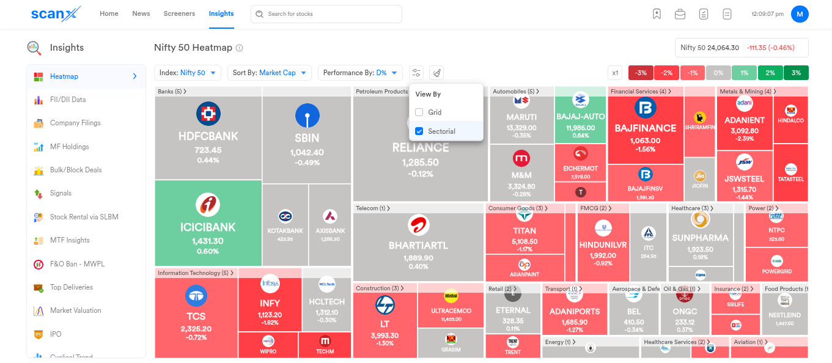Click the info icon beside Nifty 50 Heatmap
The width and height of the screenshot is (832, 363).
(x=240, y=48)
